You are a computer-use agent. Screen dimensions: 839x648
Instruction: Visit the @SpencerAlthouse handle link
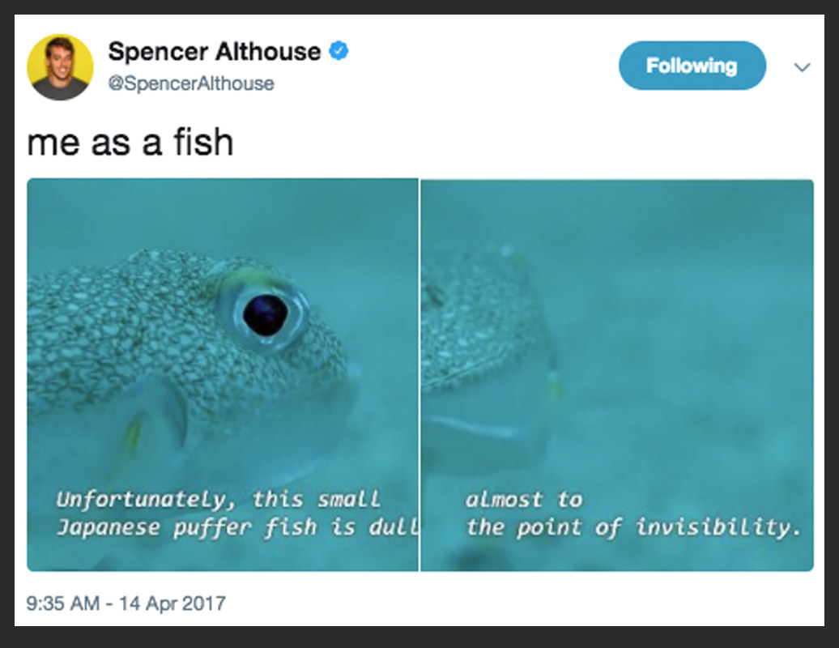coord(191,83)
